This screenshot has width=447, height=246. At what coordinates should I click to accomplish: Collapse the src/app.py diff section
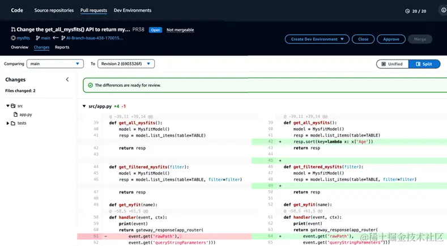(84, 106)
